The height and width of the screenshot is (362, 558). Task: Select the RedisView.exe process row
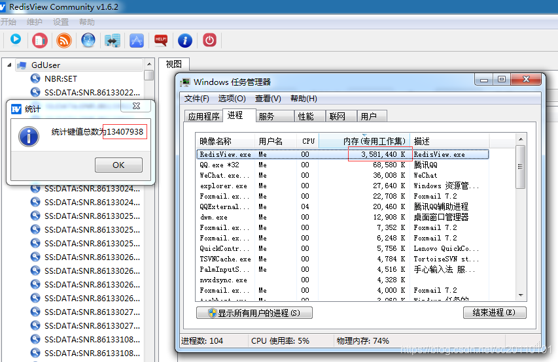tap(342, 154)
